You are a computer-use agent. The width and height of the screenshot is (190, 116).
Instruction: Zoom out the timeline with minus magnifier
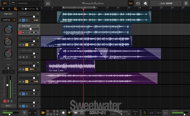[23, 9]
